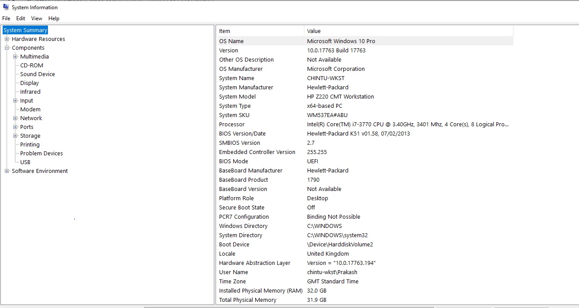
Task: Select Hardware Resources tree item
Action: 38,39
